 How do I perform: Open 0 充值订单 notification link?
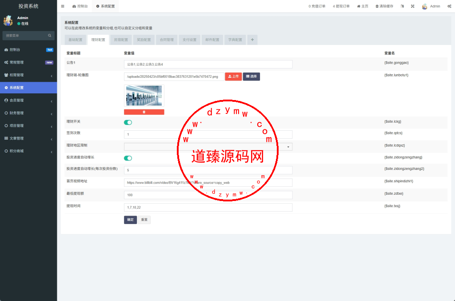[x=317, y=6]
